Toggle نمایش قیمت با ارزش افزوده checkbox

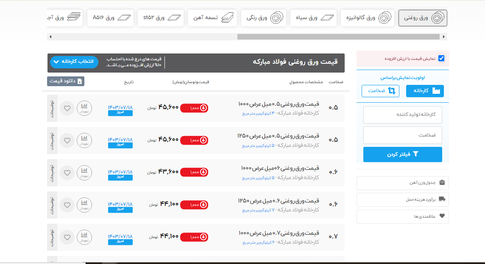[x=441, y=58]
